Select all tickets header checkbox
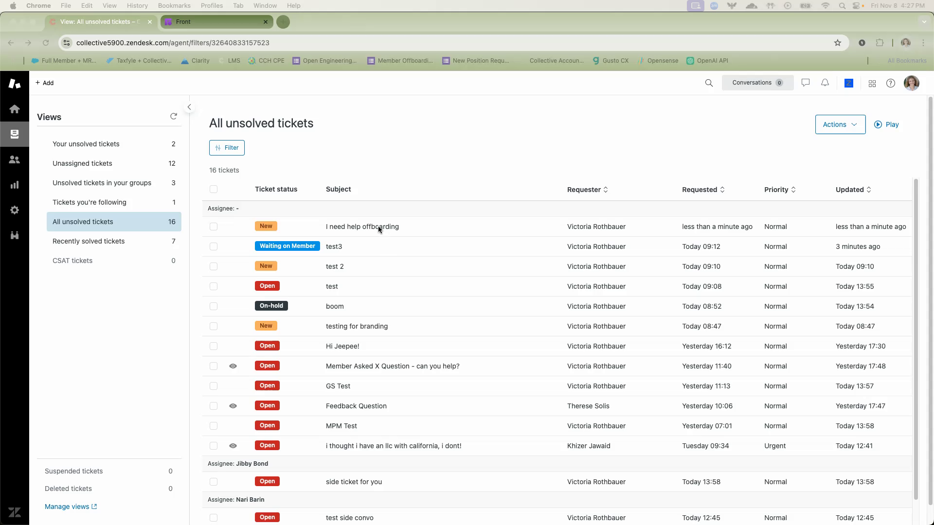Image resolution: width=934 pixels, height=525 pixels. (214, 189)
